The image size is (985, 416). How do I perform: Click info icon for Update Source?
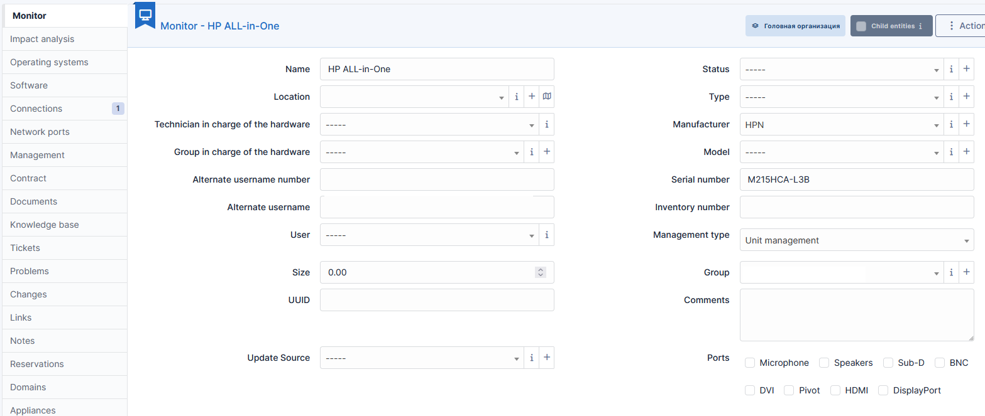tap(532, 358)
